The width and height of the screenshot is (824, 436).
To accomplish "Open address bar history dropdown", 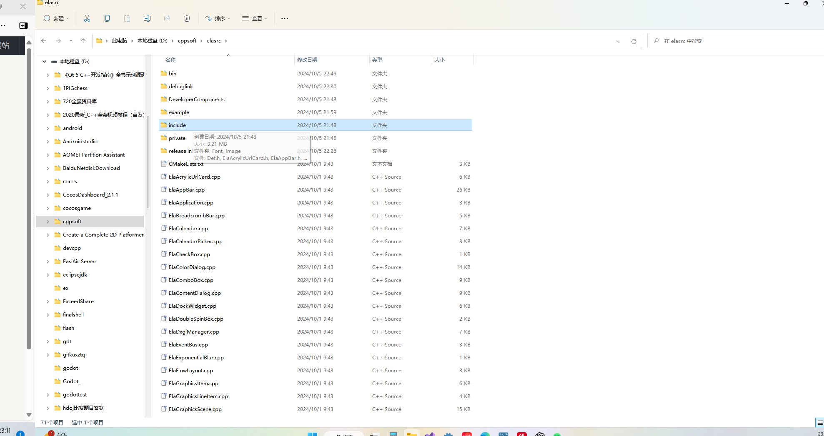I will tap(618, 41).
